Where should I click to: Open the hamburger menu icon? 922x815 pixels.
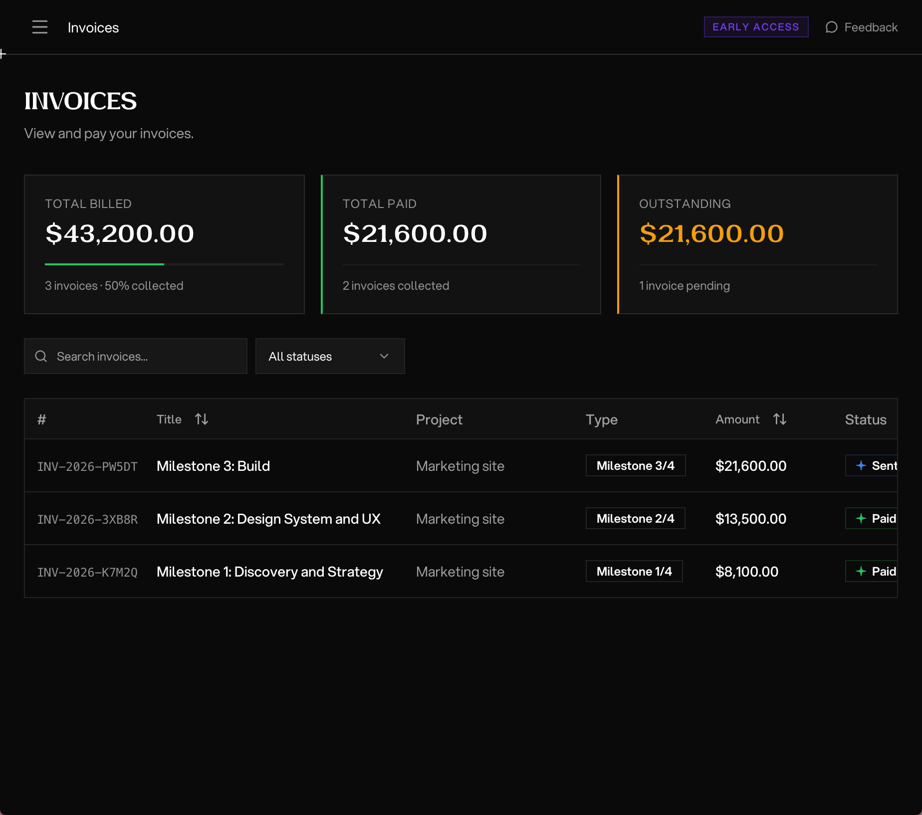40,27
